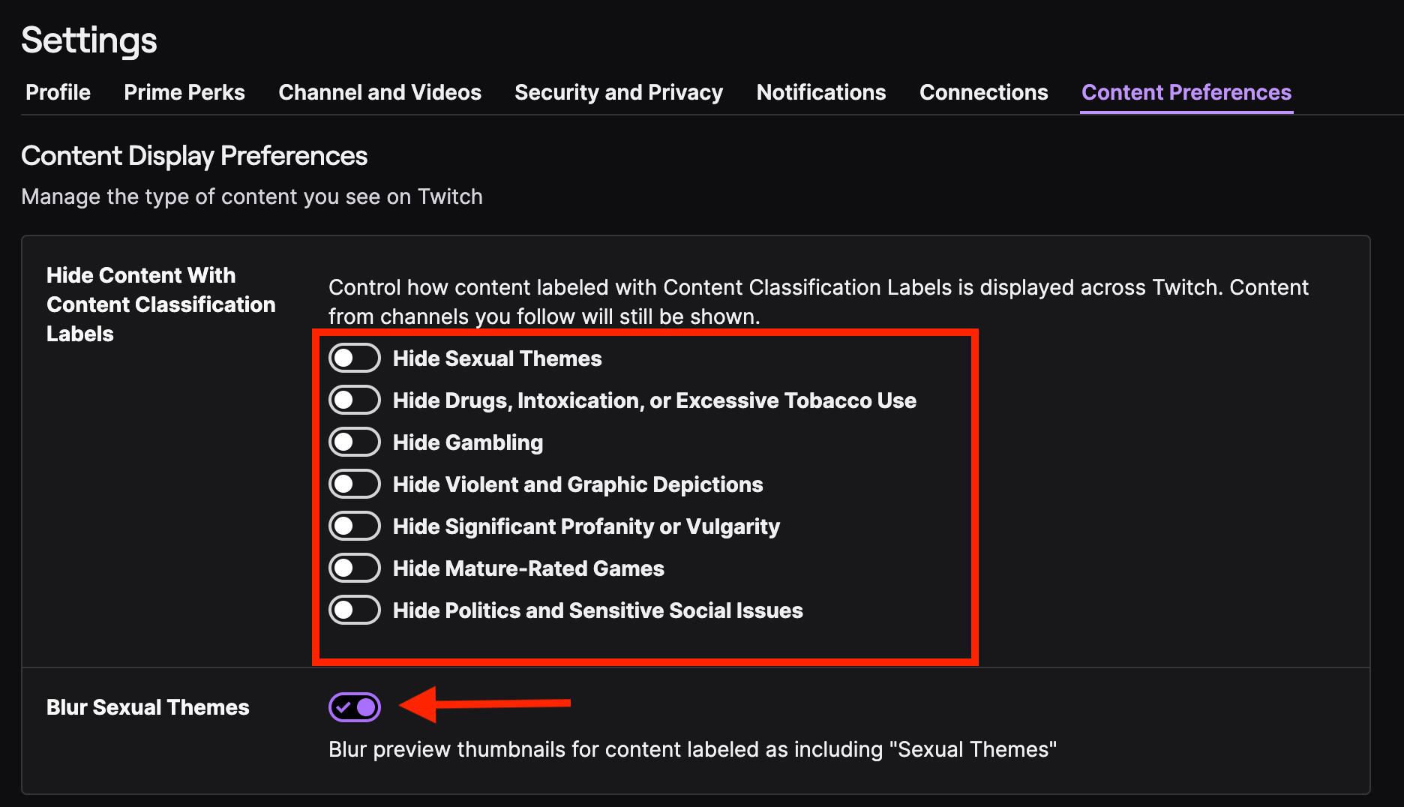Screen dimensions: 1404x807
Task: Select the Notifications tab
Action: pyautogui.click(x=821, y=92)
